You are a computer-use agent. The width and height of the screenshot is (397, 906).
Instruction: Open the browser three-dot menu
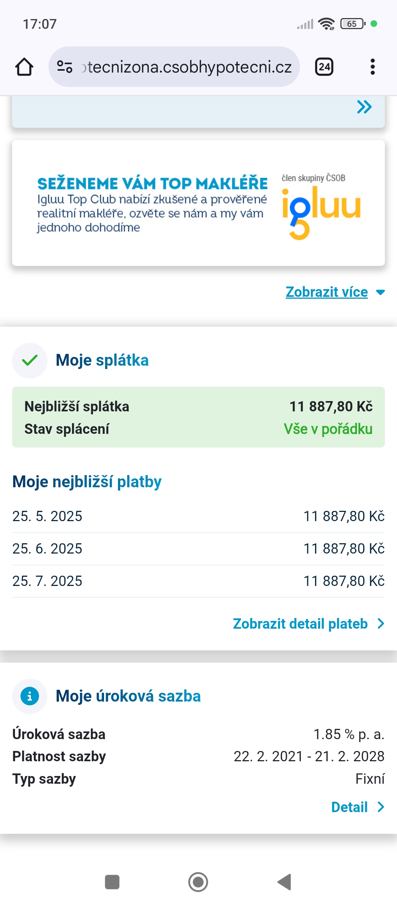click(x=372, y=67)
